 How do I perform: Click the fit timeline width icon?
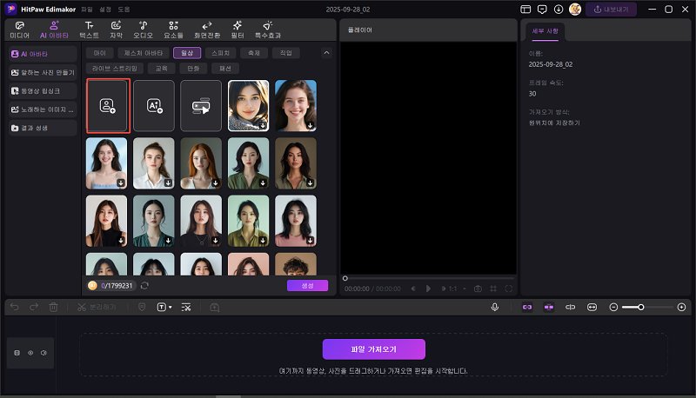(x=592, y=307)
